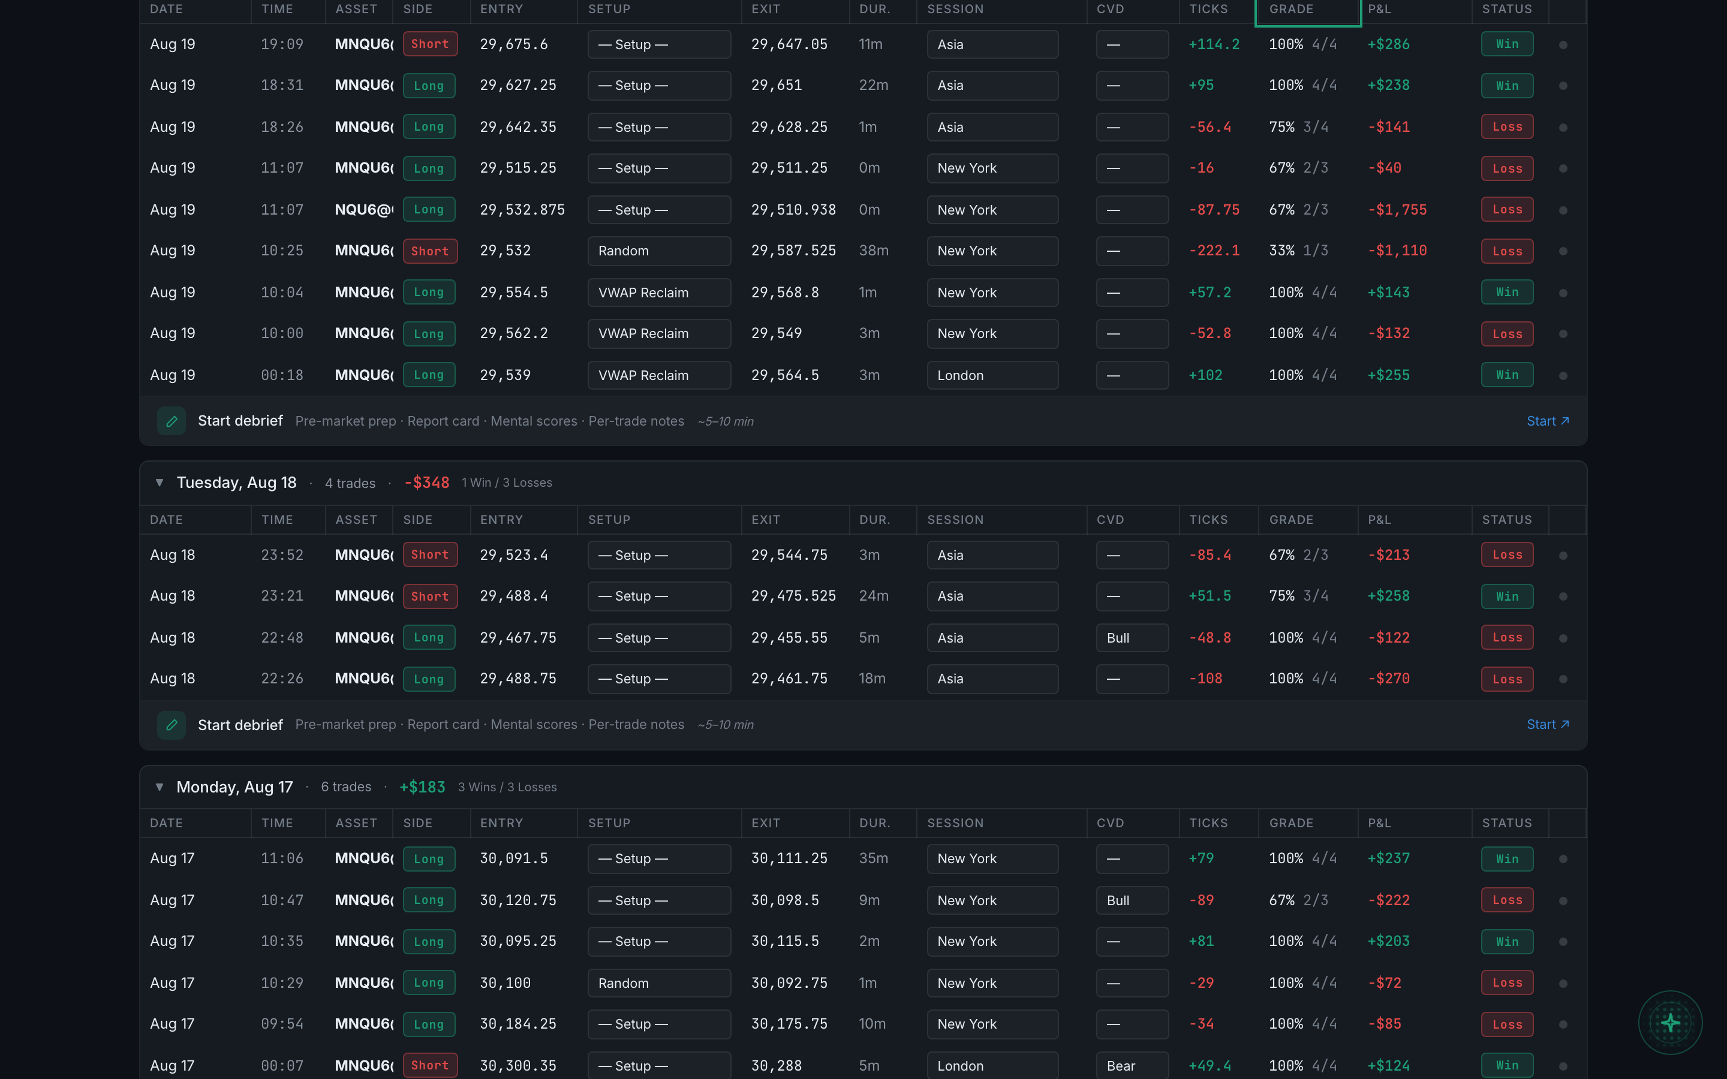Open Setup dropdown for 19:09 Aug 19 trade
The image size is (1727, 1079).
click(658, 44)
